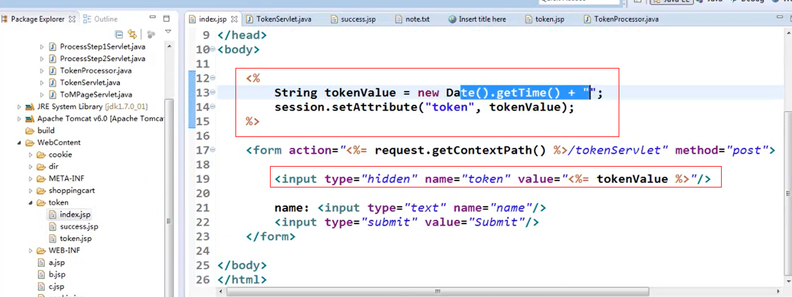
Task: Close the Package Explorer view tab
Action: [x=72, y=19]
